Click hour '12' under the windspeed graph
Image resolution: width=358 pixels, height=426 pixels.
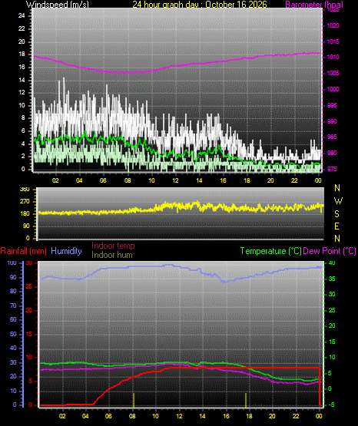[175, 180]
